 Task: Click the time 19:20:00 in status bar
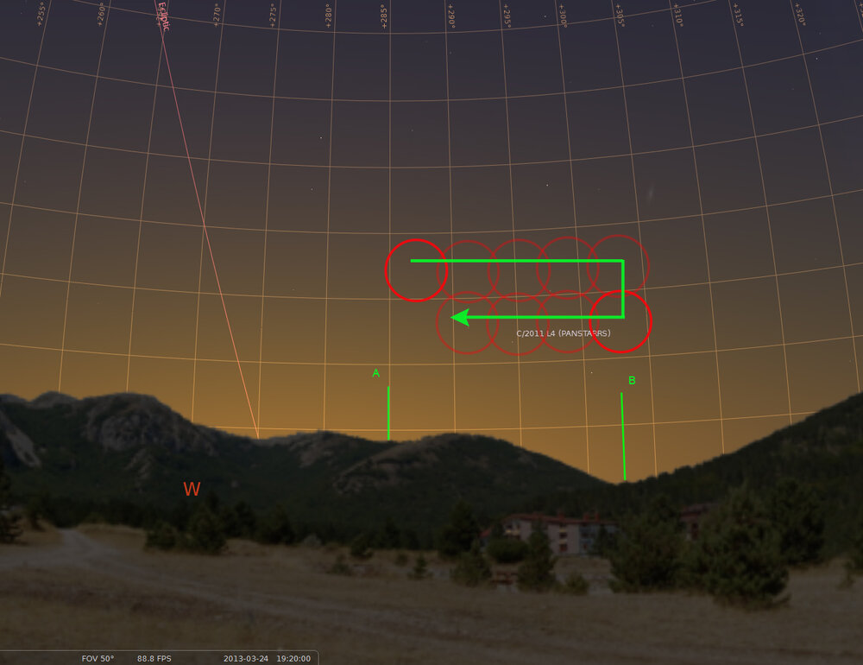click(x=293, y=658)
